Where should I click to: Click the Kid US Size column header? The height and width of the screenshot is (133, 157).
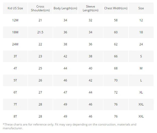click(15, 8)
